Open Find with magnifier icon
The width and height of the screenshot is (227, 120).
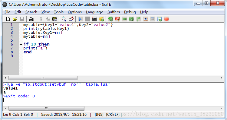pos(64,19)
